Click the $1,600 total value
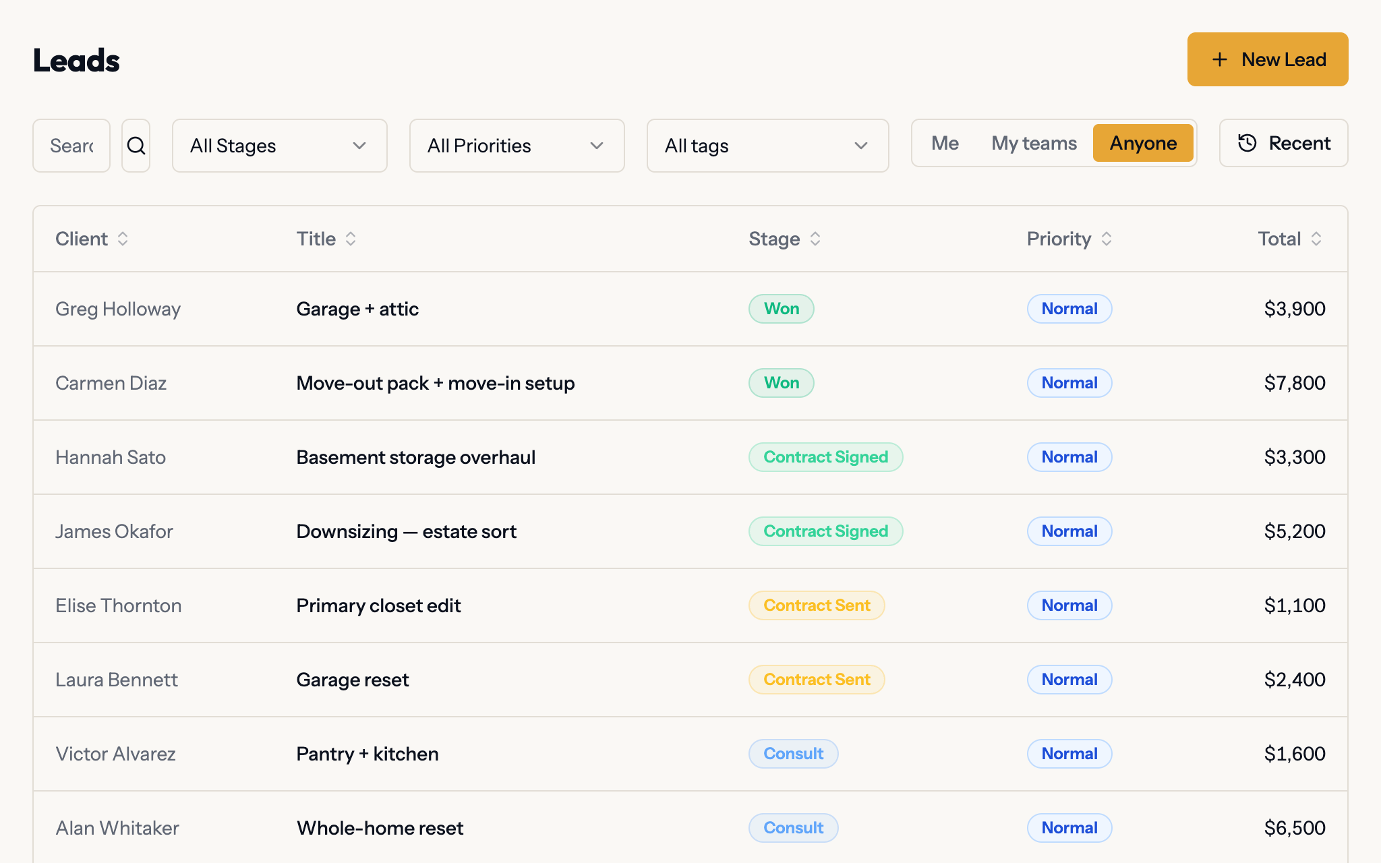Screen dimensions: 1381x863 (1295, 754)
